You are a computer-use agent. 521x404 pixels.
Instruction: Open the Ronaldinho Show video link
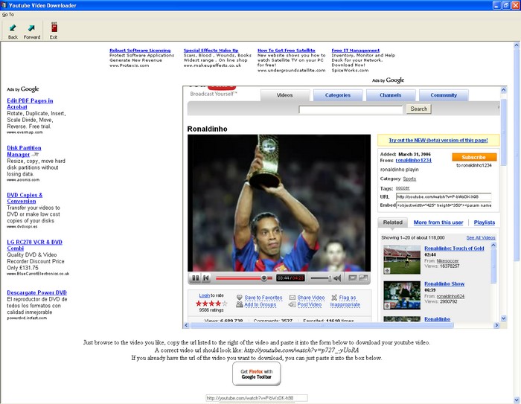tap(444, 283)
